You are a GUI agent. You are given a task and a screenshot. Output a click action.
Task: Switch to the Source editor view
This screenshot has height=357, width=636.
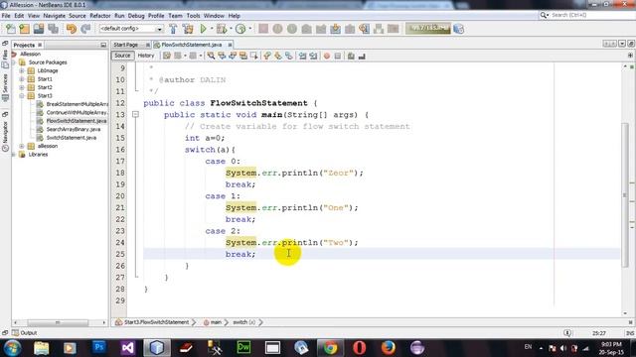pos(122,56)
